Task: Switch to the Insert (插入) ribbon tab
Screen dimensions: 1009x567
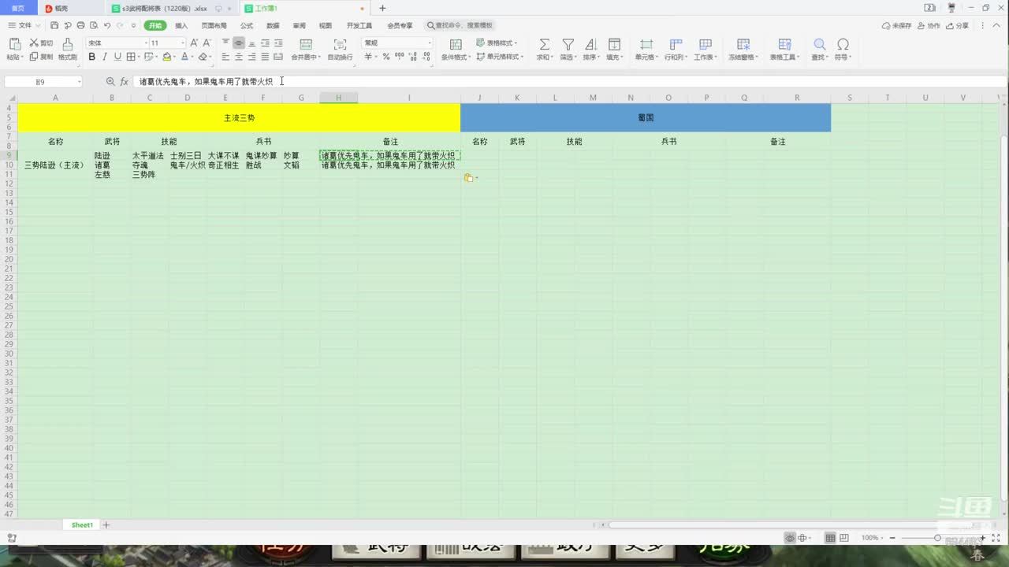Action: coord(181,26)
